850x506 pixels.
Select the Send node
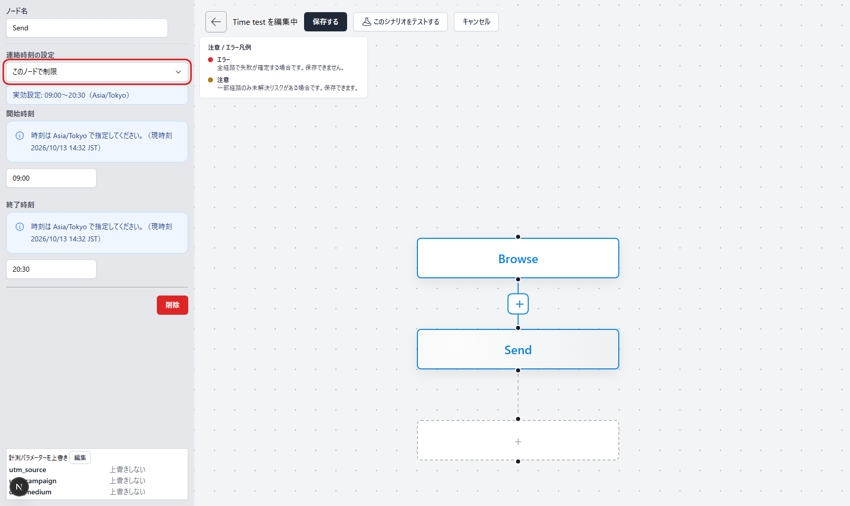click(518, 349)
